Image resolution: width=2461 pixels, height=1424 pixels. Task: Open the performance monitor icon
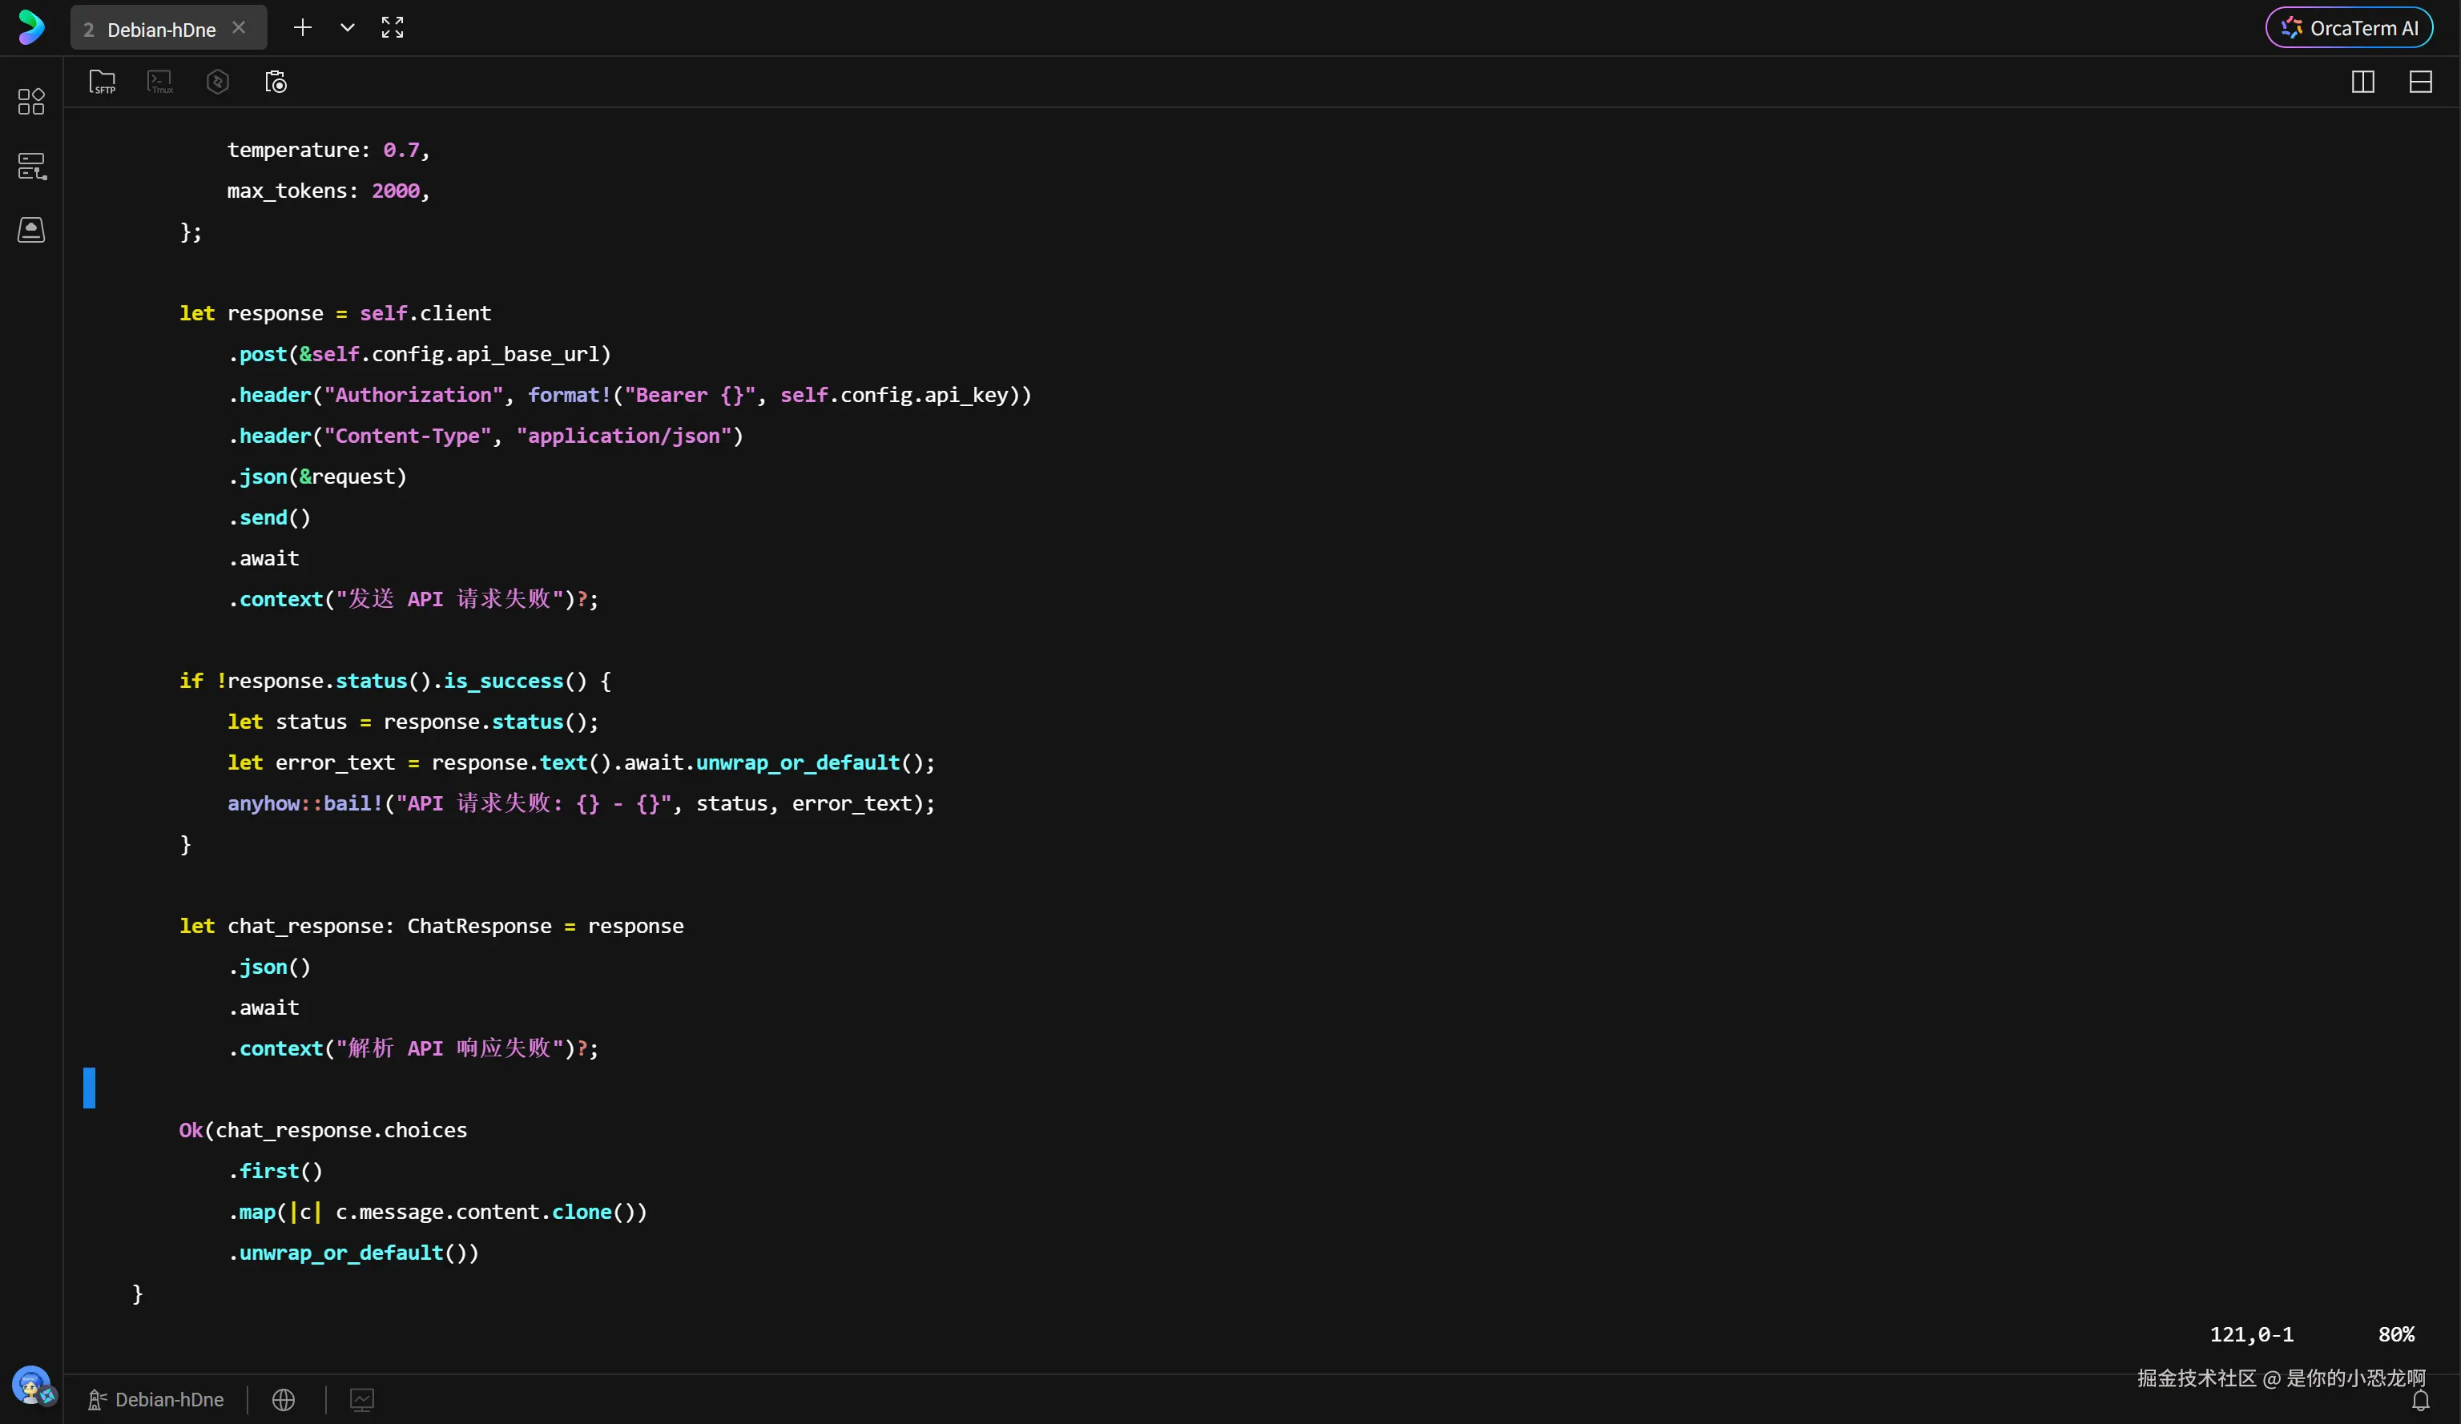coord(361,1400)
